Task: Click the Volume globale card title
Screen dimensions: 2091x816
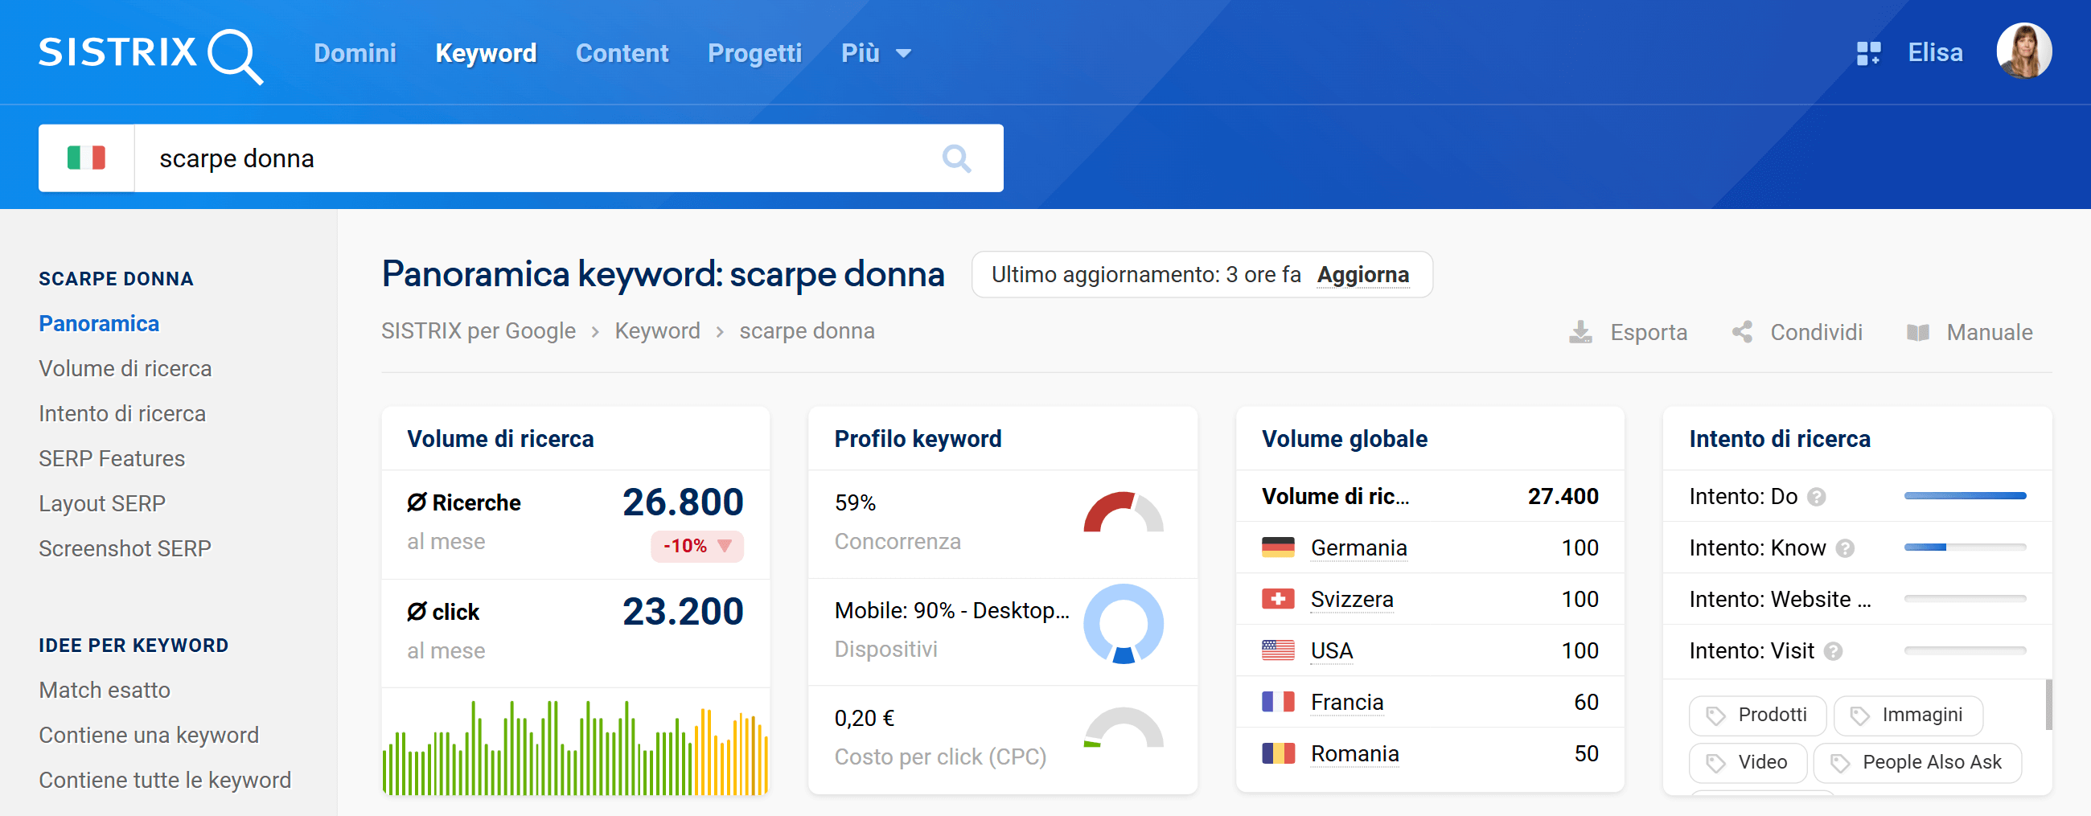Action: click(x=1344, y=439)
